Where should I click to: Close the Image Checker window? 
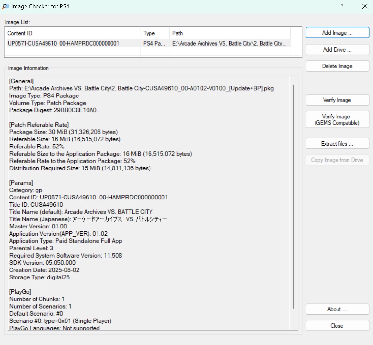365,6
